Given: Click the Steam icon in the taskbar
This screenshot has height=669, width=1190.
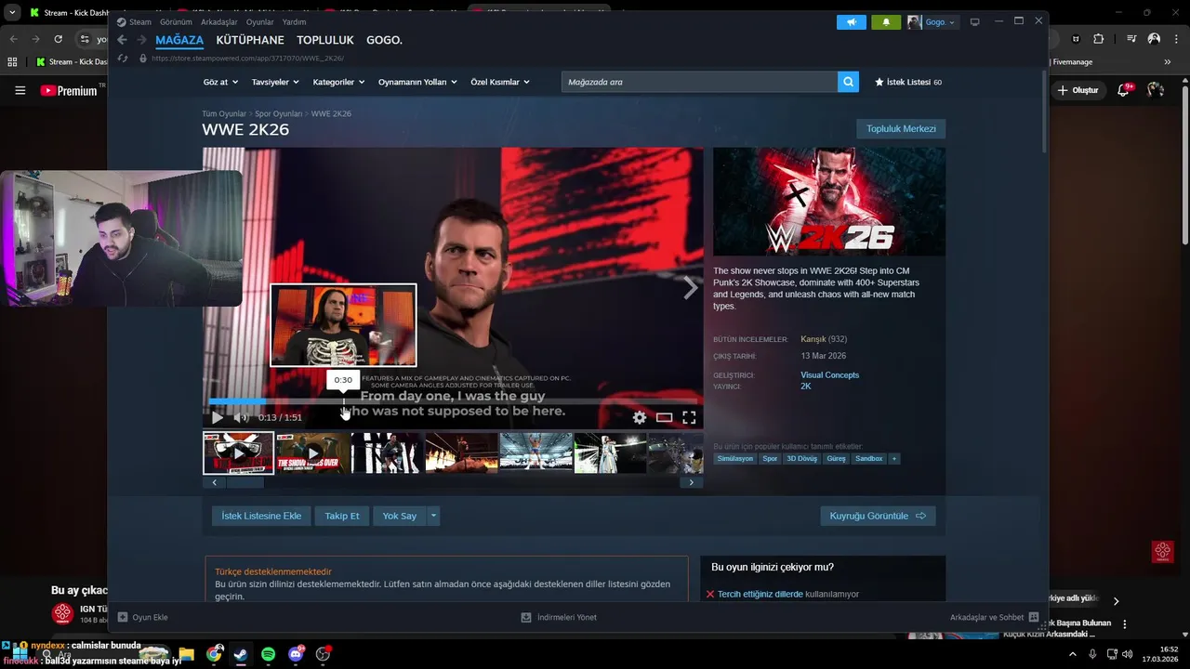Looking at the screenshot, I should pos(242,654).
